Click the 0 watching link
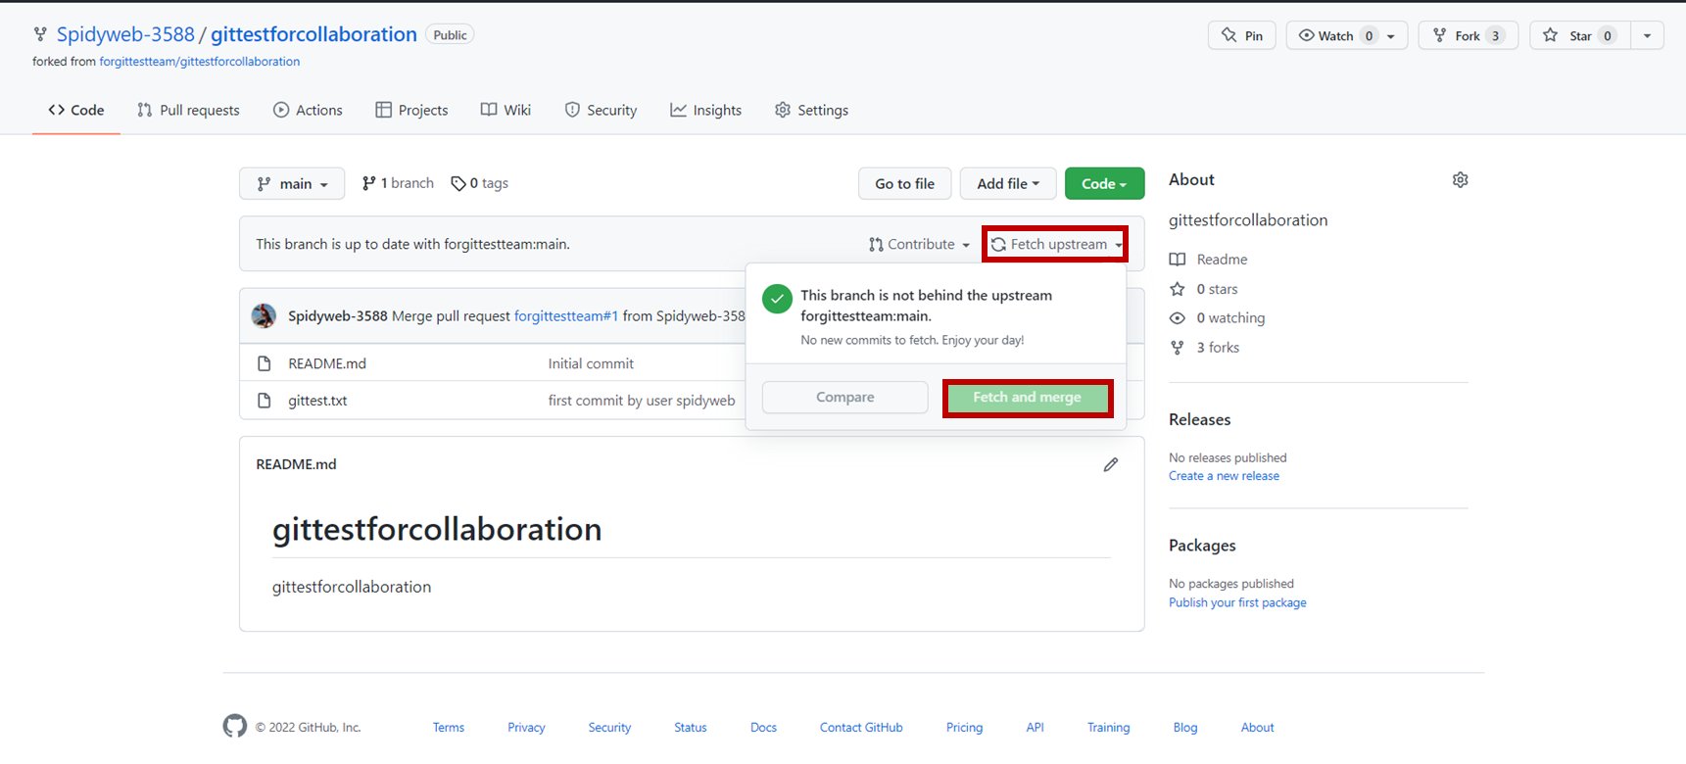This screenshot has height=764, width=1686. coord(1230,318)
